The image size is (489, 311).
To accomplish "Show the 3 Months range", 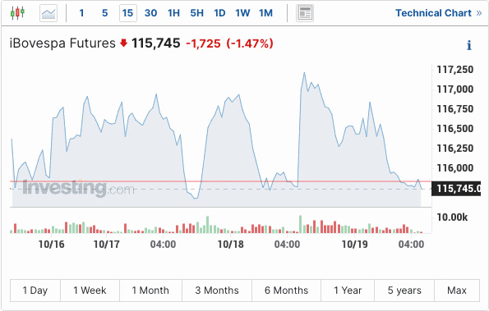I will coord(217,290).
